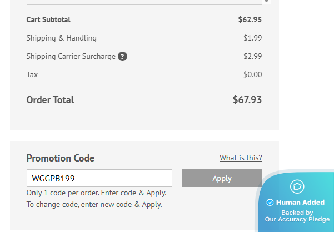Select the Cart Subtotal label
This screenshot has width=334, height=232.
point(48,20)
